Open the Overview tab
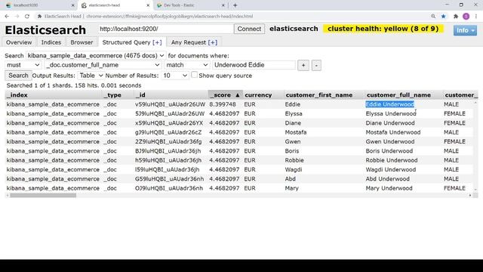The width and height of the screenshot is (483, 272). point(19,42)
